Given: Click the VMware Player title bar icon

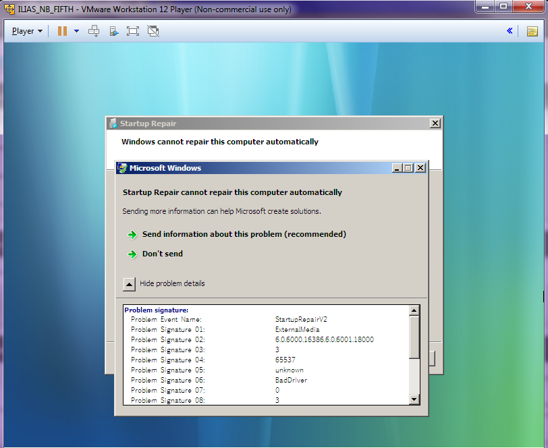Looking at the screenshot, I should point(9,9).
